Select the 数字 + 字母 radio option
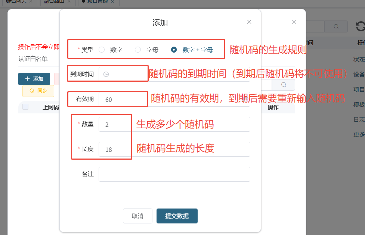Viewport: 365px width, 235px height. pos(174,50)
